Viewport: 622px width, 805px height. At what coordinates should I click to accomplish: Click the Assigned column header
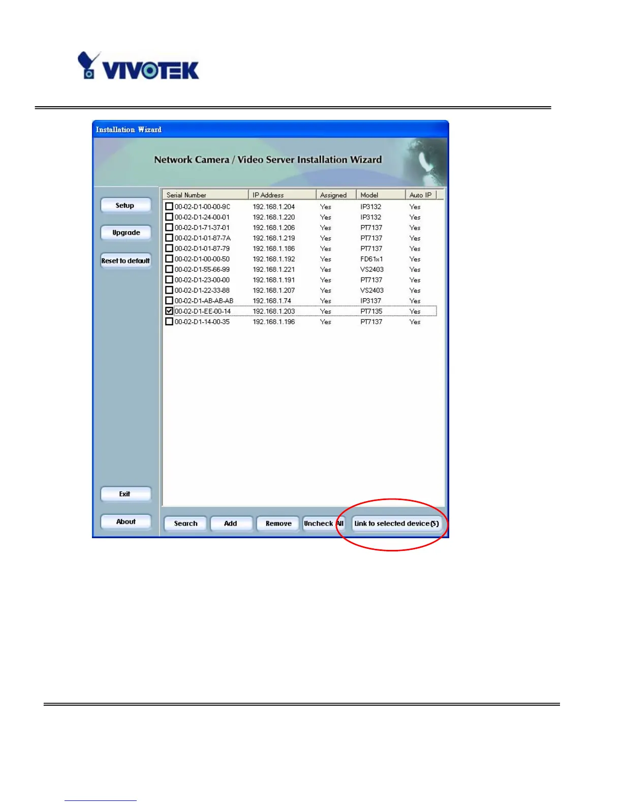[x=336, y=195]
